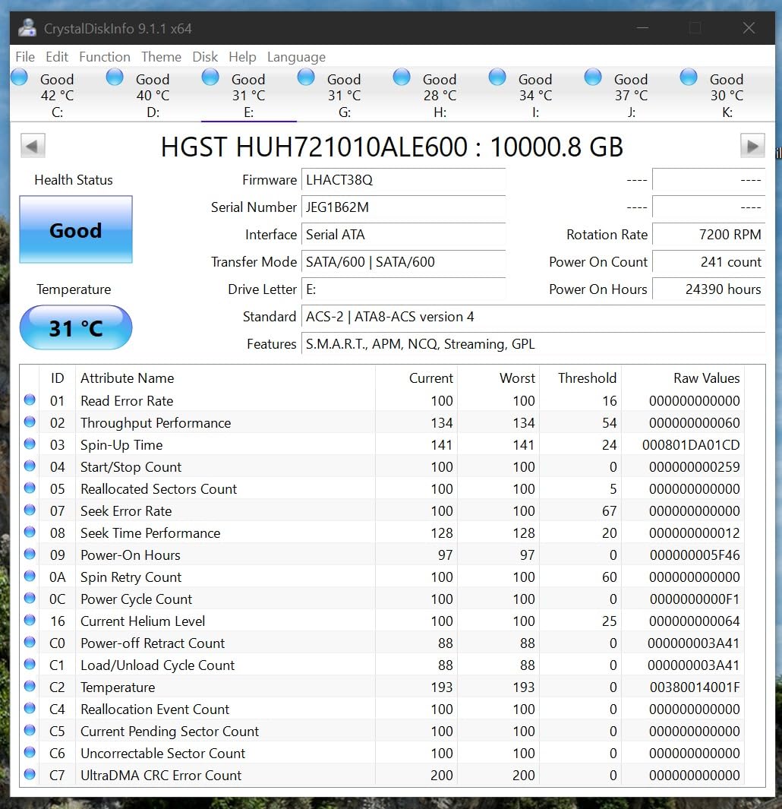Click status dot of Spin Retry Count row
Image resolution: width=782 pixels, height=809 pixels.
coord(30,576)
